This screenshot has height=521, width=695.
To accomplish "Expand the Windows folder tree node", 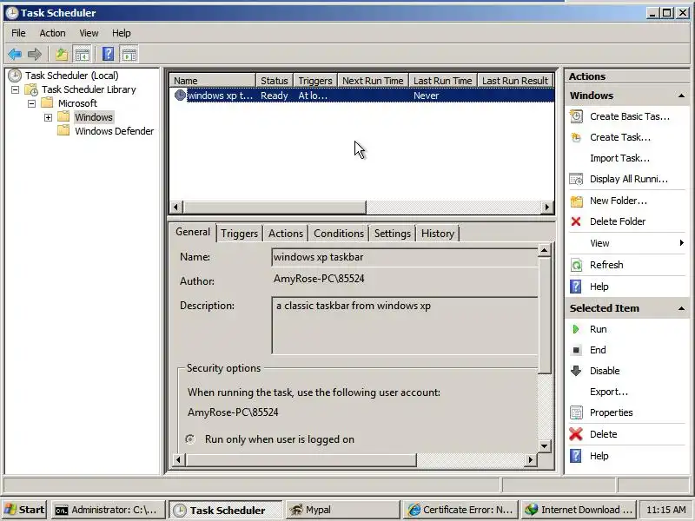I will pos(48,117).
